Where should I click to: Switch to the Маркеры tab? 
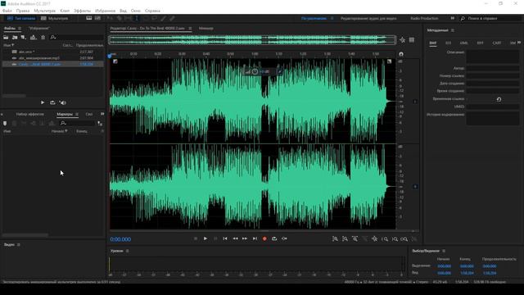(x=65, y=114)
